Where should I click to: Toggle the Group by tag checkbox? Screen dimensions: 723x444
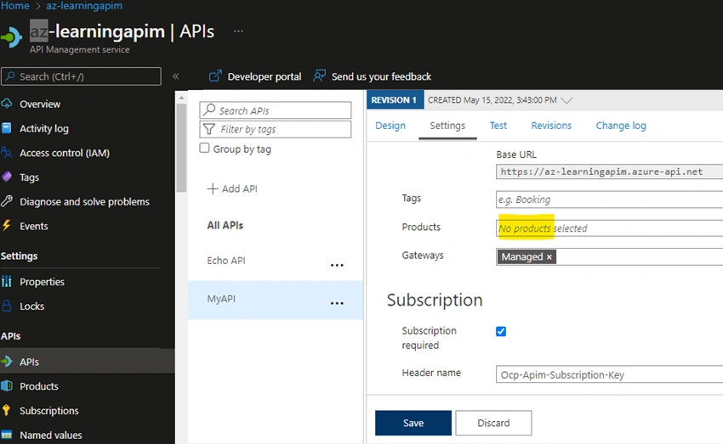[x=204, y=149]
